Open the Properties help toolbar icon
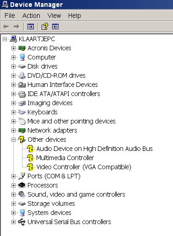 (45, 27)
